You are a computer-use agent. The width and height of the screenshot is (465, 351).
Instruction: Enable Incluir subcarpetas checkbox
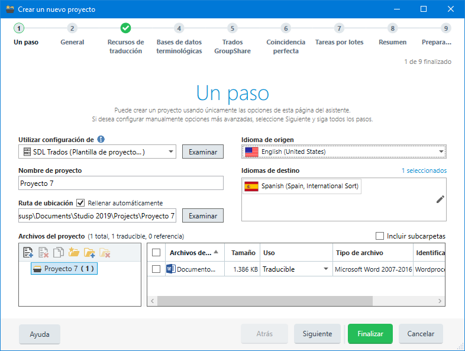pyautogui.click(x=380, y=236)
